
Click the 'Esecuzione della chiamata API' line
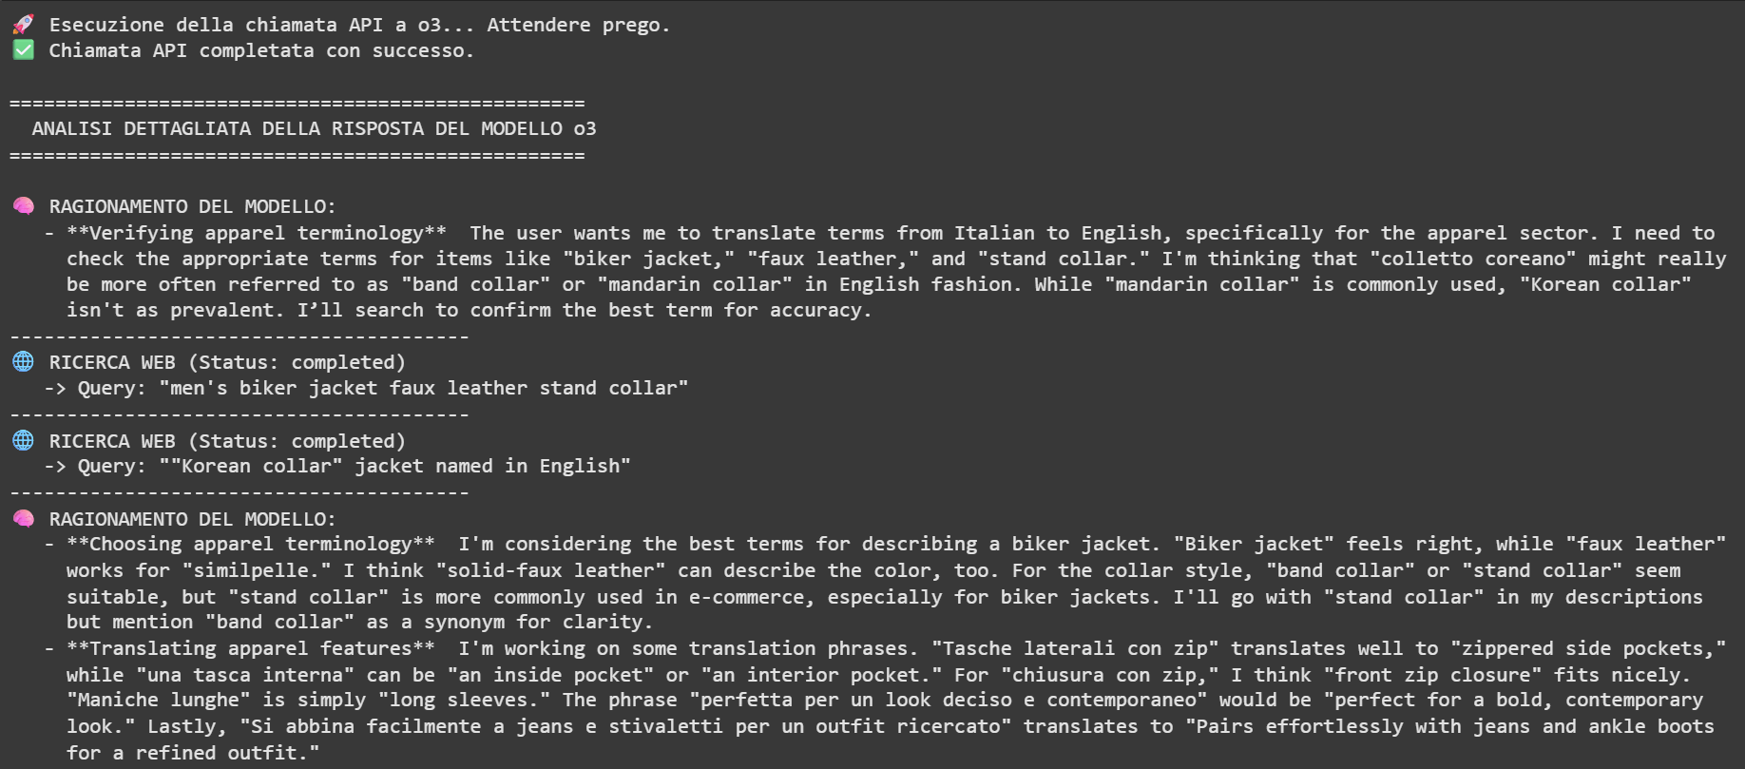tap(359, 25)
